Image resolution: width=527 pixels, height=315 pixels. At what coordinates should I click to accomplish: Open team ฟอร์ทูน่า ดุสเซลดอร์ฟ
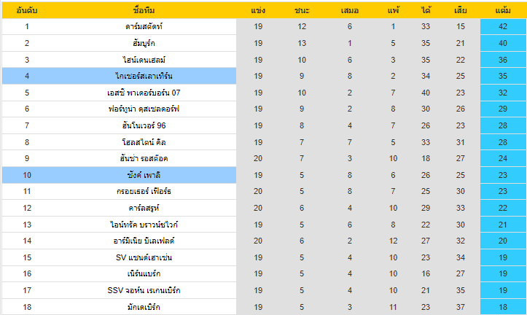pos(144,109)
